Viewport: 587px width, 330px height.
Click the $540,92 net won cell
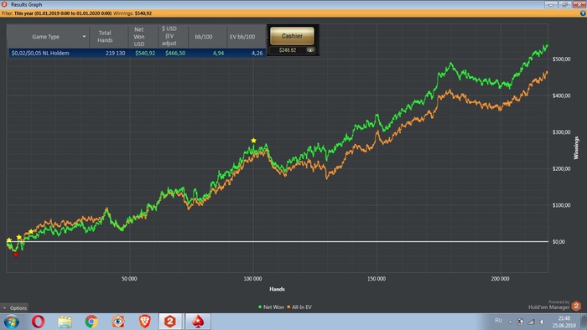pos(145,53)
